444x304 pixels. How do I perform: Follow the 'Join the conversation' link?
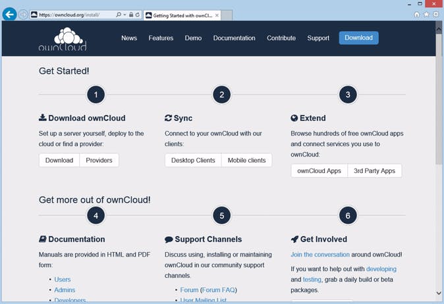(x=320, y=255)
